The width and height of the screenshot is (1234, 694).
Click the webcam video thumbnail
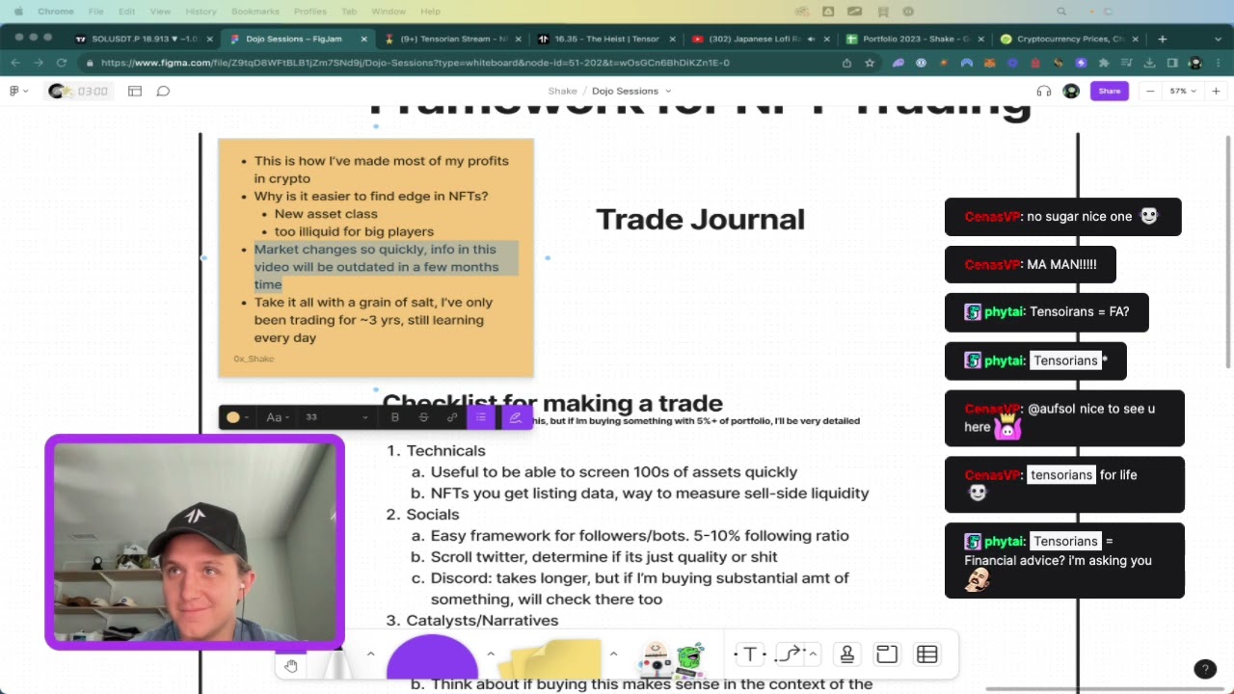pos(195,542)
